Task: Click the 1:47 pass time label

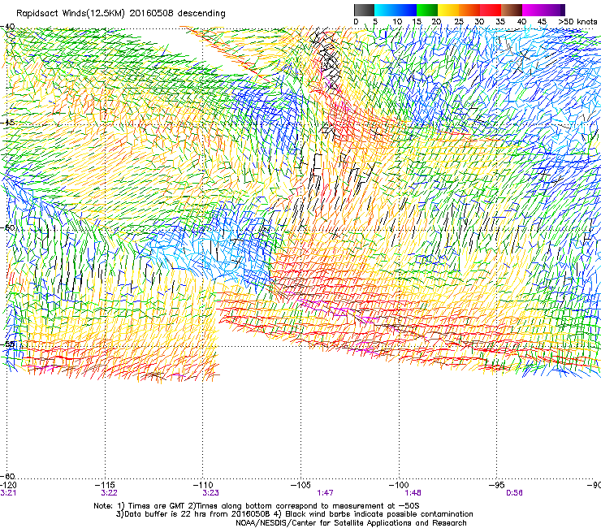Action: tap(325, 493)
